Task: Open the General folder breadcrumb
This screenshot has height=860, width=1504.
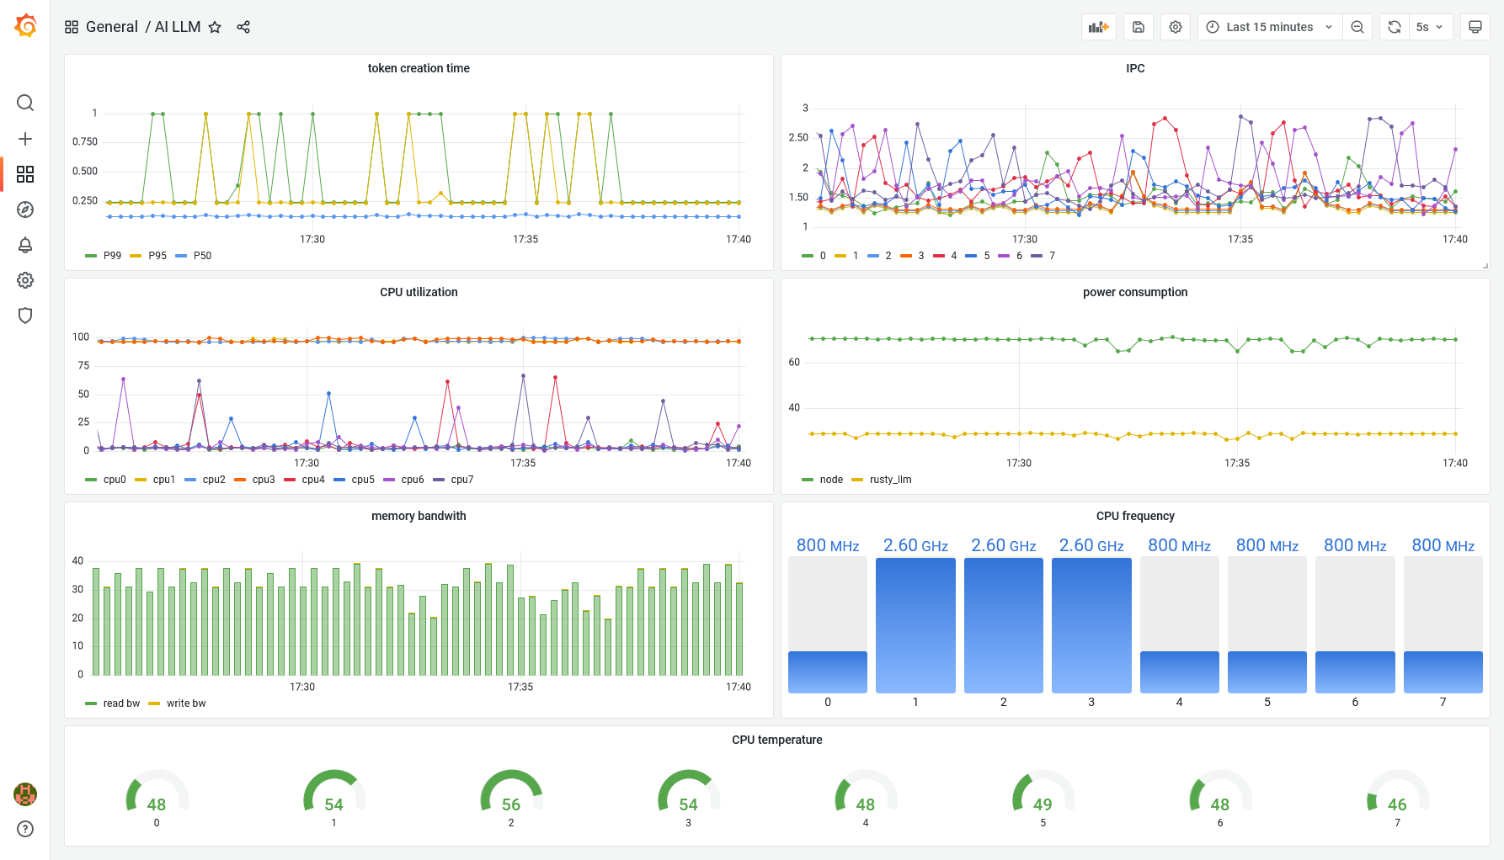Action: (x=112, y=27)
